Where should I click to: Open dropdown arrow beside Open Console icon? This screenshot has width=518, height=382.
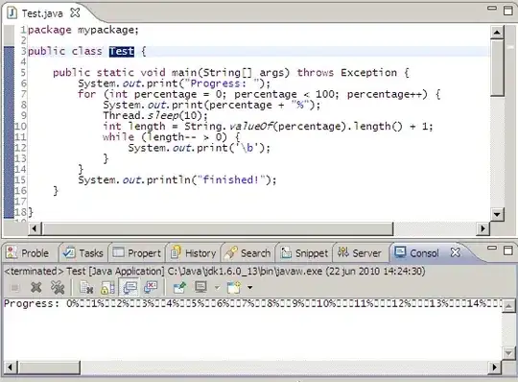tap(250, 288)
